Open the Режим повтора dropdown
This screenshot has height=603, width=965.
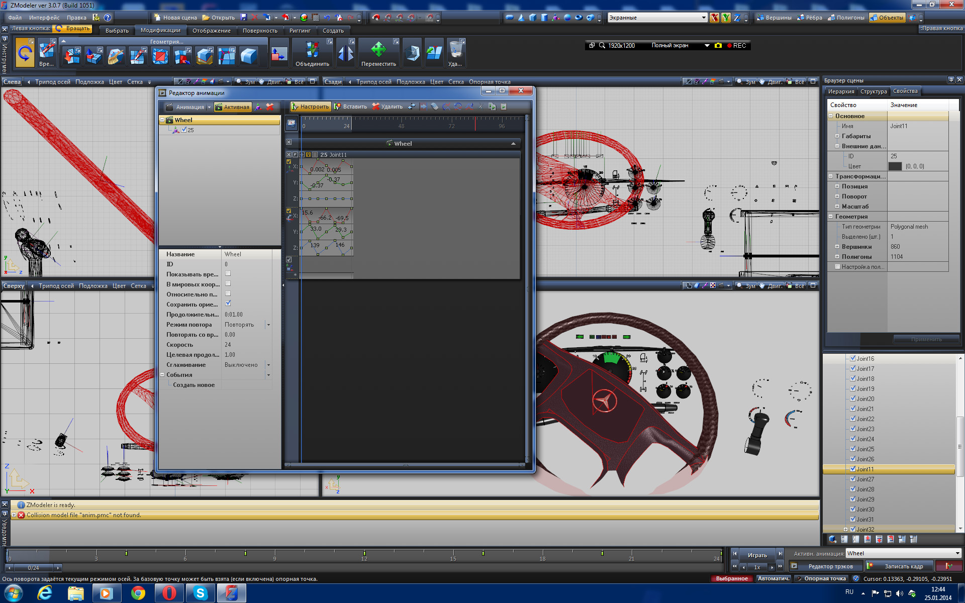(269, 325)
